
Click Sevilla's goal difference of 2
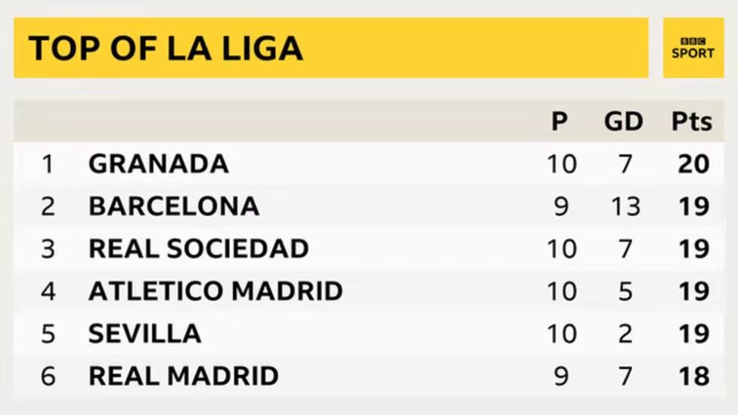pyautogui.click(x=625, y=333)
